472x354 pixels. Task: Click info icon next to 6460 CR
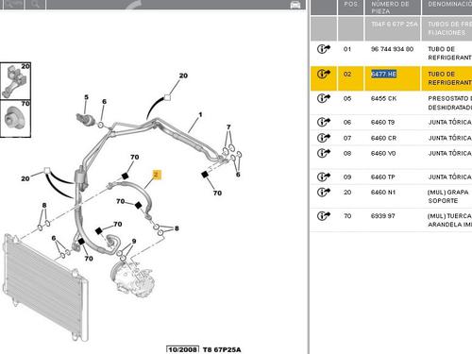324,138
